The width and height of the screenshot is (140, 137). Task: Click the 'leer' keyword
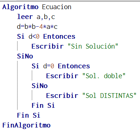(25, 17)
